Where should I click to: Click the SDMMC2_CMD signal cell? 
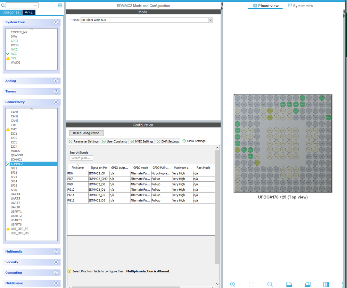[x=99, y=179]
